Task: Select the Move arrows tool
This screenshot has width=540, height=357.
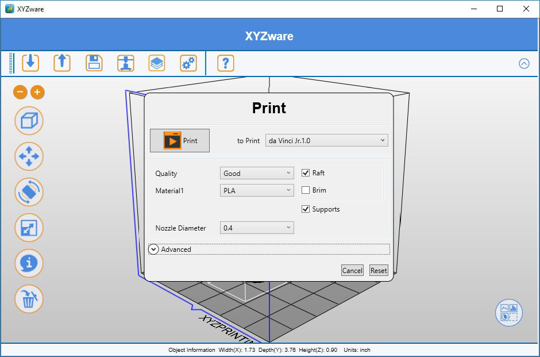Action: [29, 156]
